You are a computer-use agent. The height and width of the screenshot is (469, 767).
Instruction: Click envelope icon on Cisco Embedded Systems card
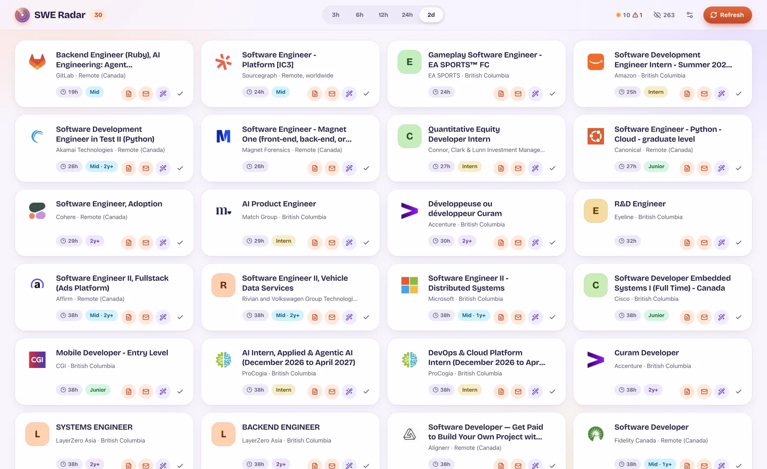(704, 317)
